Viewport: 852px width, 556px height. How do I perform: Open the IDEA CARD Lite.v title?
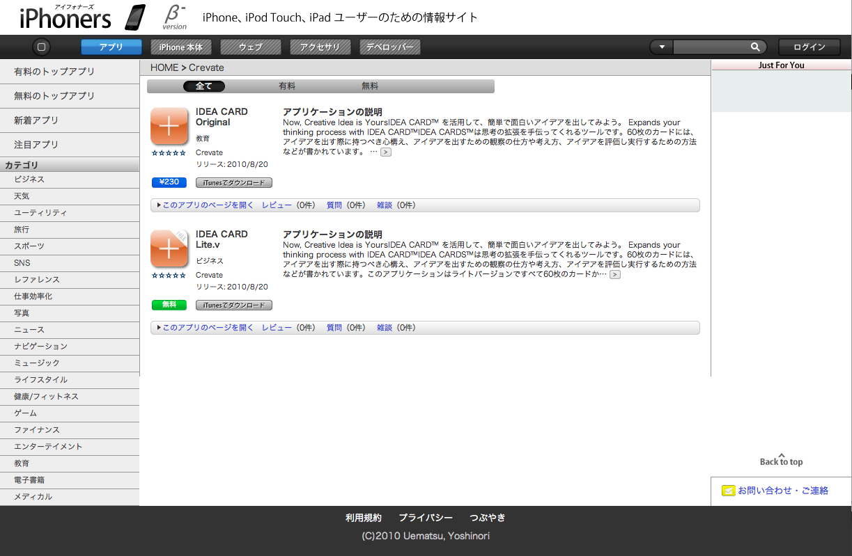[222, 239]
